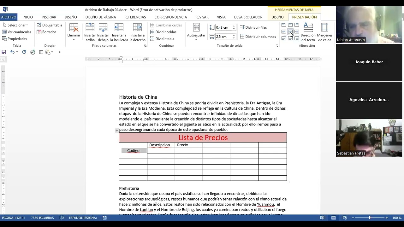This screenshot has height=227, width=404.
Task: Switch to Web Layout view in status bar
Action: pyautogui.click(x=345, y=218)
